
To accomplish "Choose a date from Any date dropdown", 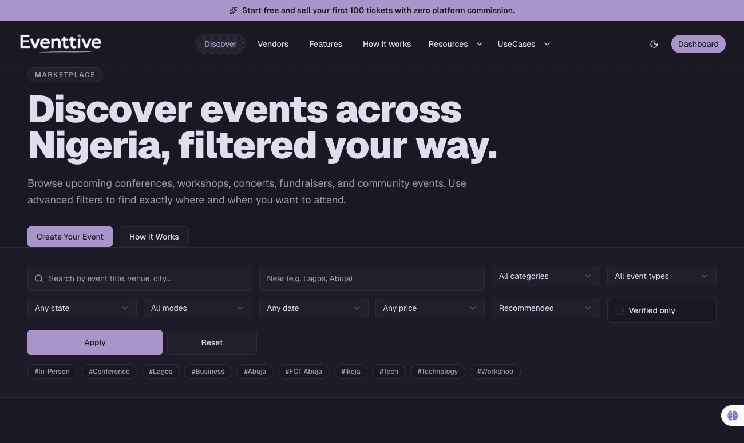I will [314, 308].
